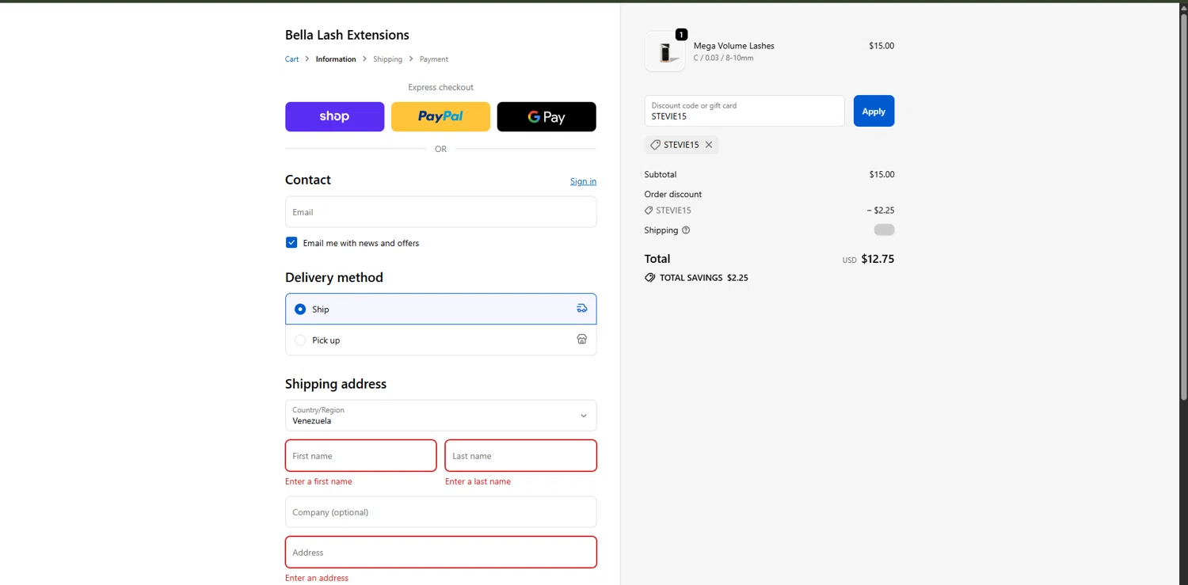Image resolution: width=1188 pixels, height=585 pixels.
Task: Pay with Shop Pay express button
Action: [335, 116]
